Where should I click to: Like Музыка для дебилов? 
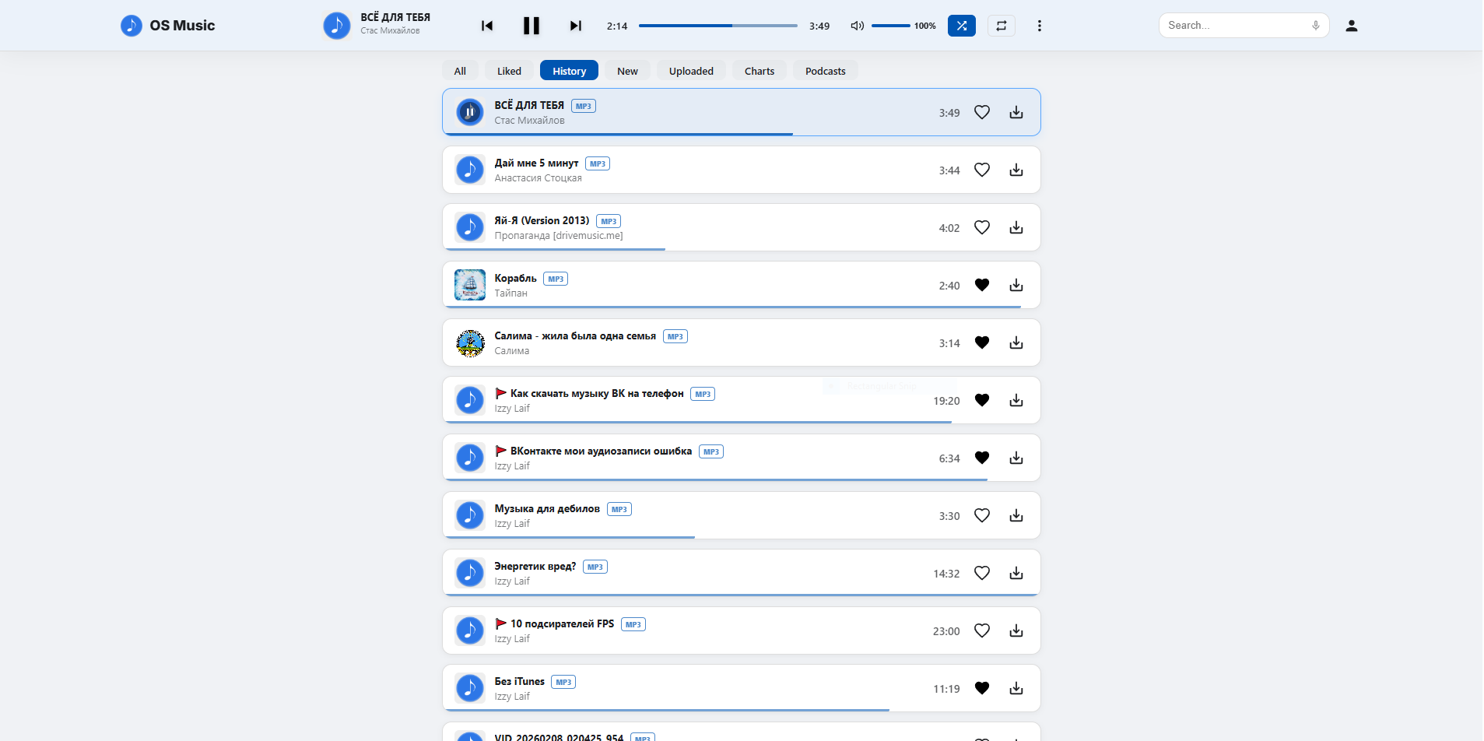coord(982,515)
